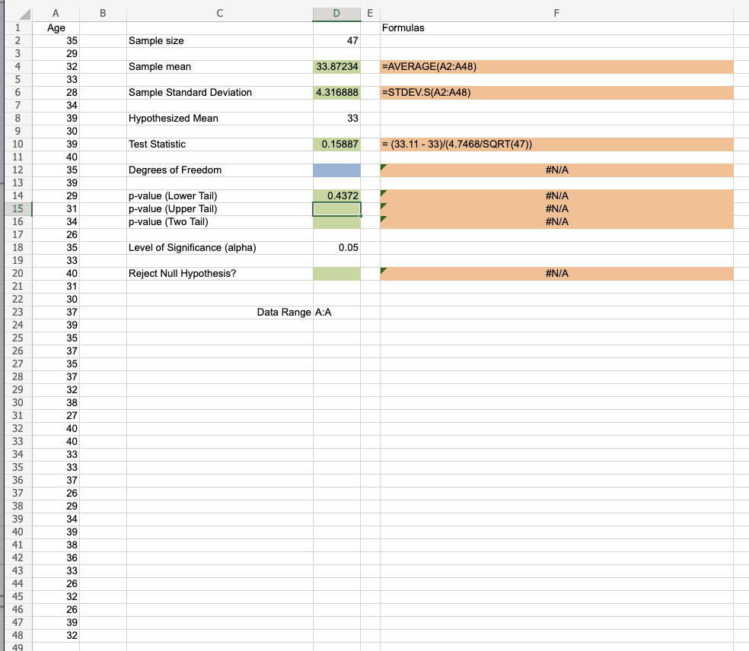
Task: Click #N/A cell in Degrees of Freedom row
Action: click(x=556, y=170)
